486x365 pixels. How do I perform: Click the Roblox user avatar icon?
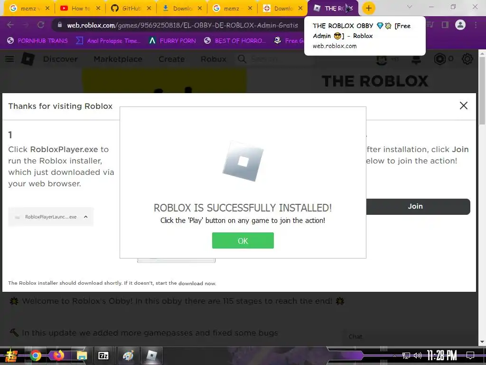(382, 59)
